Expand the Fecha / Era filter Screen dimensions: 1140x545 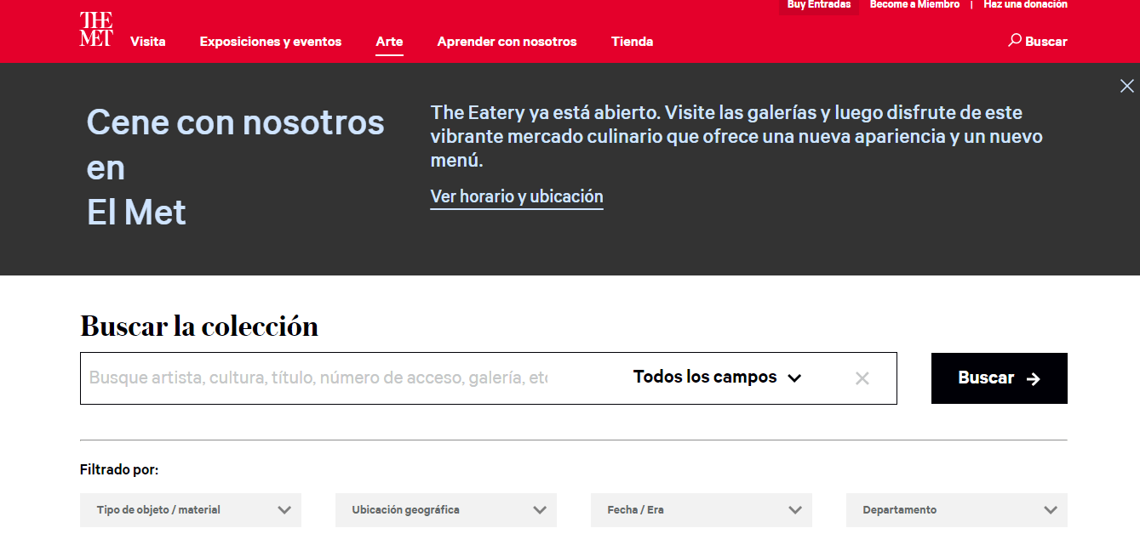(702, 510)
